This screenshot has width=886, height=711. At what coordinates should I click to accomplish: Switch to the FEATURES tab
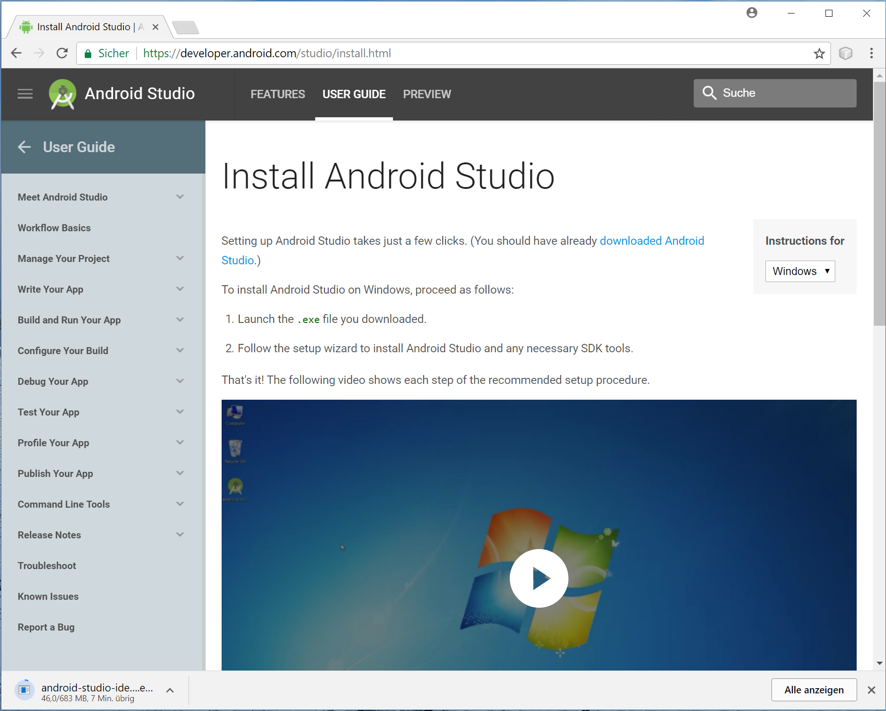pyautogui.click(x=277, y=94)
